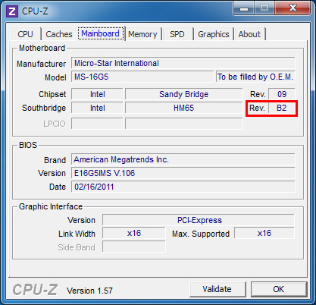
Task: Click the disabled maximize window icon
Action: coord(264,8)
